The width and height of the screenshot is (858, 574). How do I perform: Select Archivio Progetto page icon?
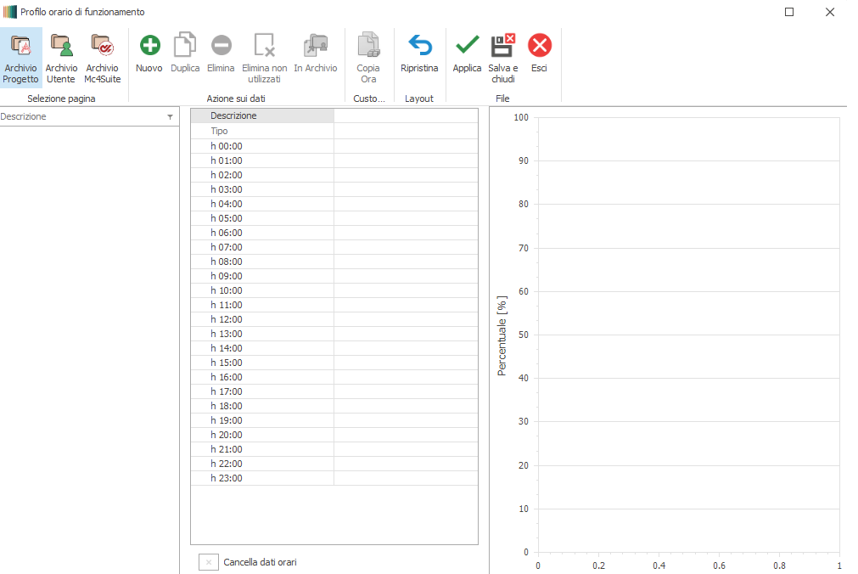tap(20, 46)
